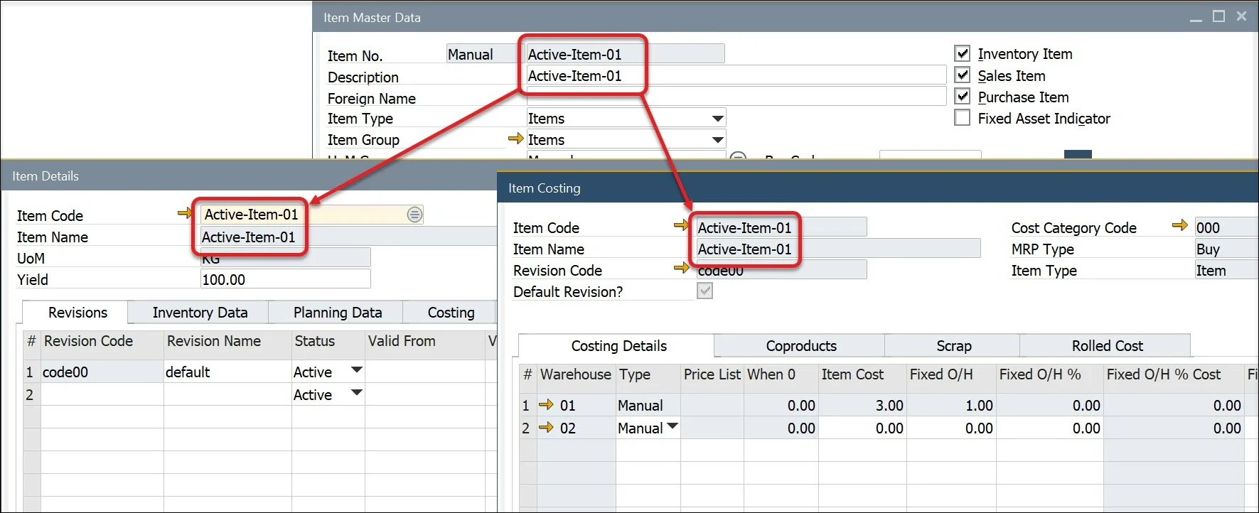
Task: Open Status dropdown for revision code00
Action: tap(357, 371)
